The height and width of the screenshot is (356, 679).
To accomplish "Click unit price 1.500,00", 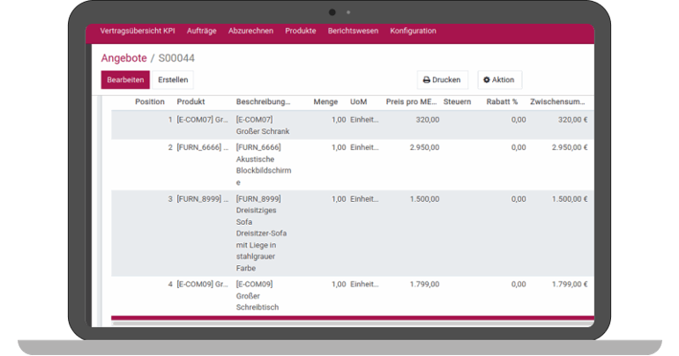I will pos(424,199).
